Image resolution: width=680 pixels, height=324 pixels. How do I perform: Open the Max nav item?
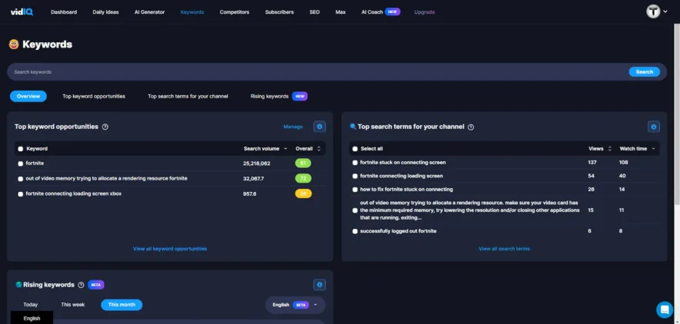pyautogui.click(x=341, y=12)
